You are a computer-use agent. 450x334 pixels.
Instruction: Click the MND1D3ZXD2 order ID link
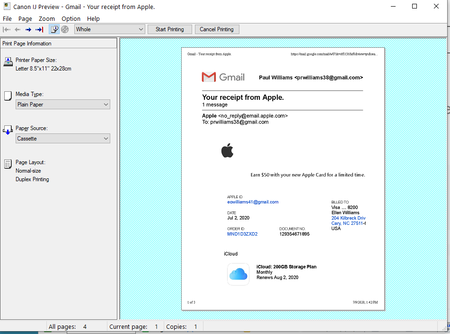click(242, 234)
